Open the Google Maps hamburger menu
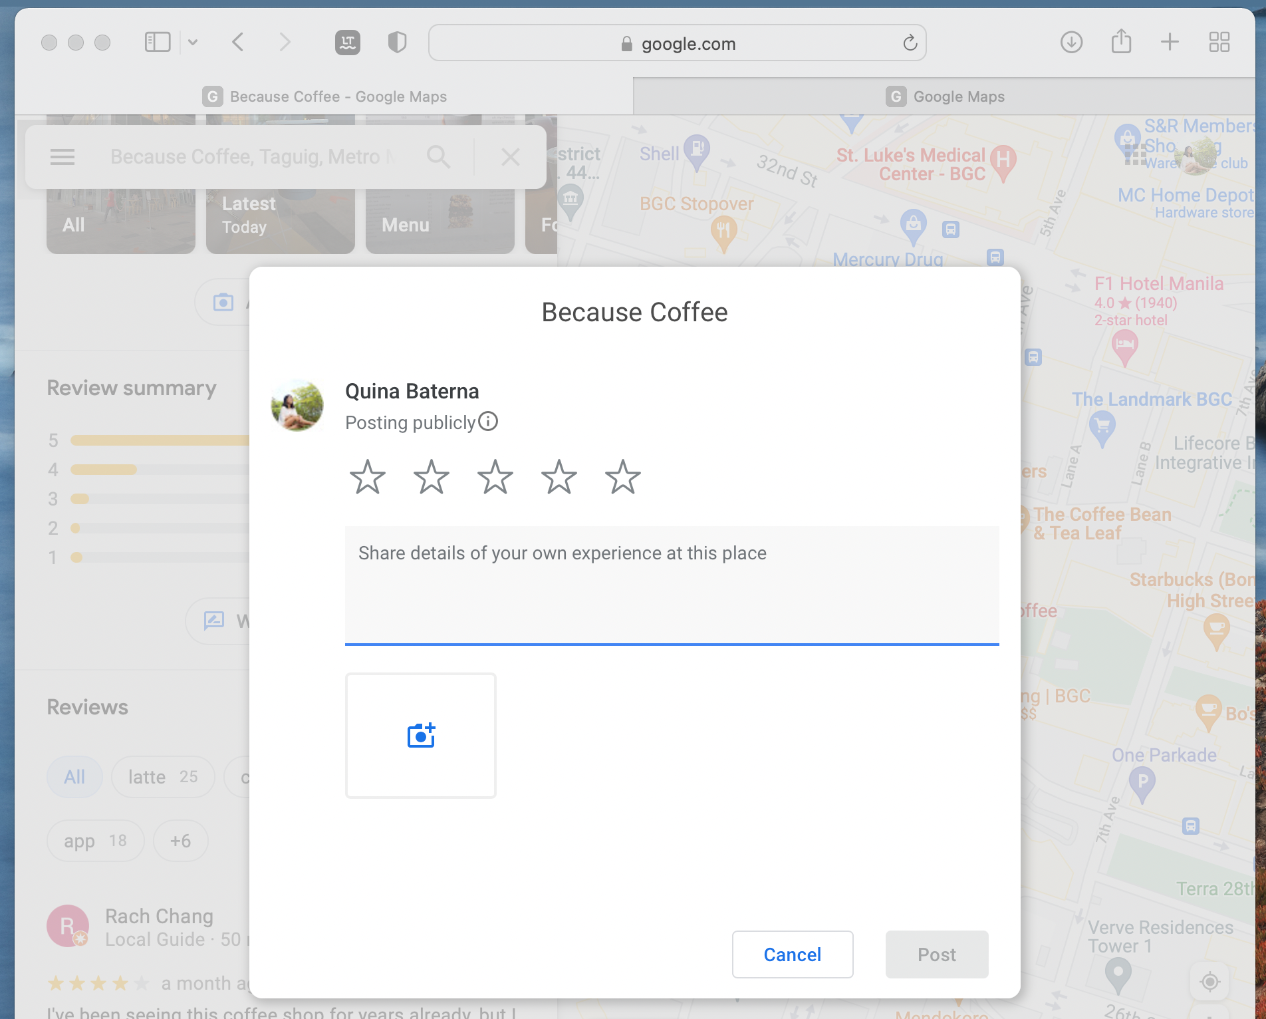Viewport: 1266px width, 1019px height. tap(62, 156)
